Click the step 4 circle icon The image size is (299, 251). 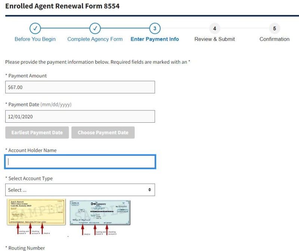click(x=215, y=28)
